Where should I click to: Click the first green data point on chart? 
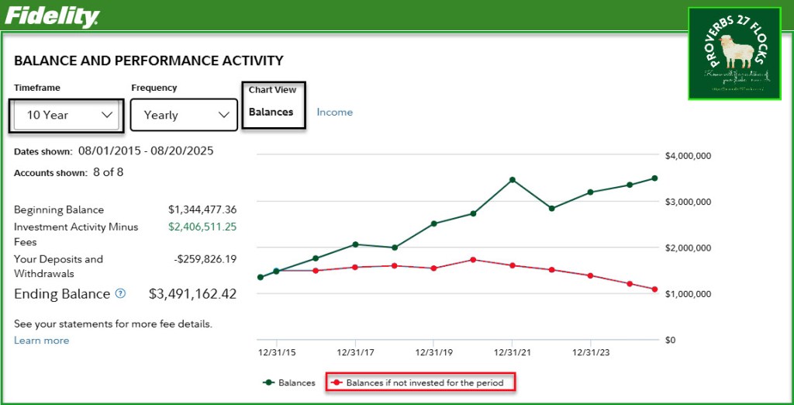click(260, 277)
